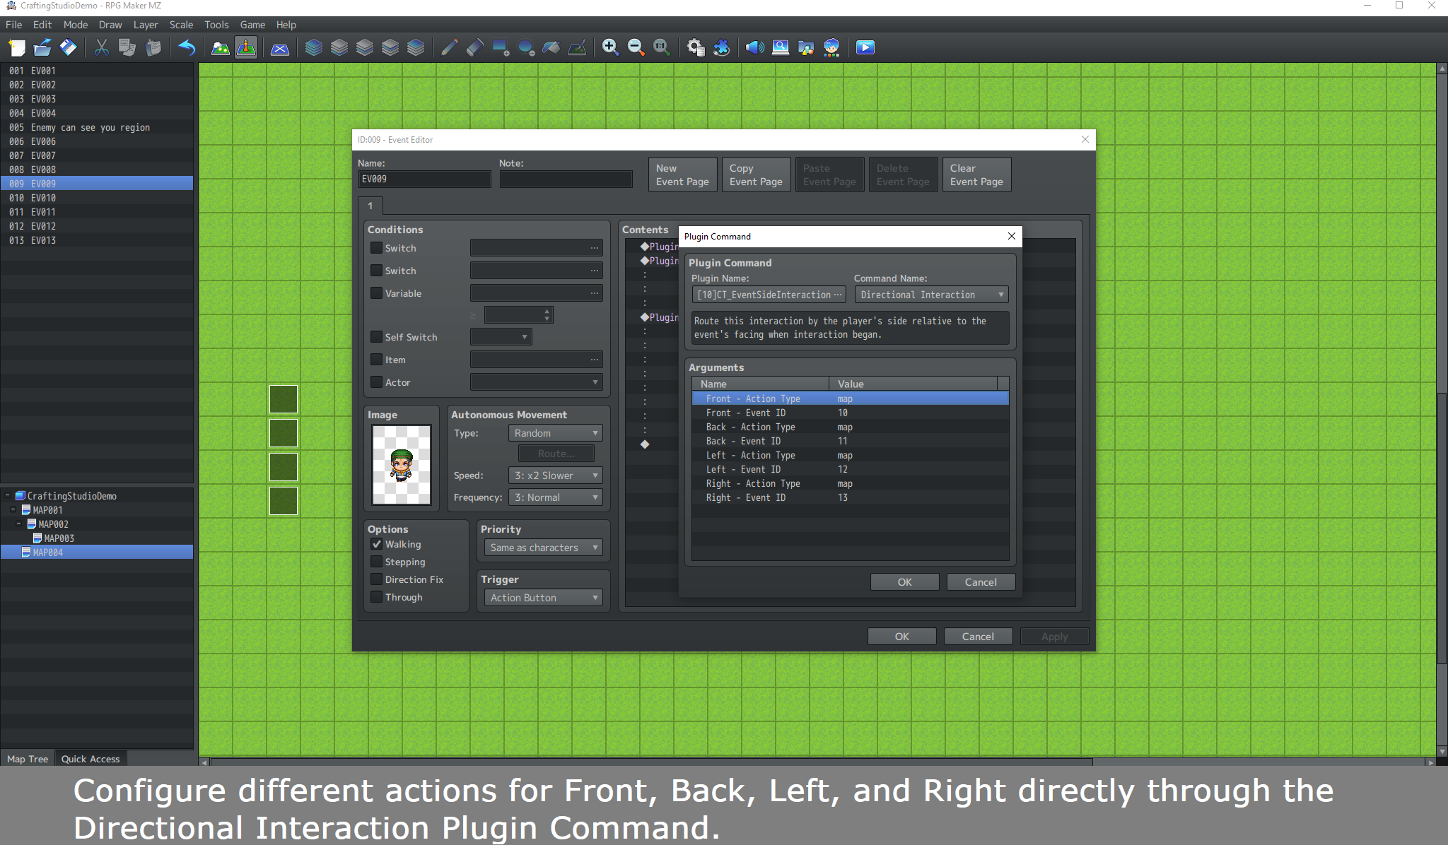The width and height of the screenshot is (1448, 845).
Task: Open the Plugin Manager puzzle icon
Action: [x=721, y=47]
